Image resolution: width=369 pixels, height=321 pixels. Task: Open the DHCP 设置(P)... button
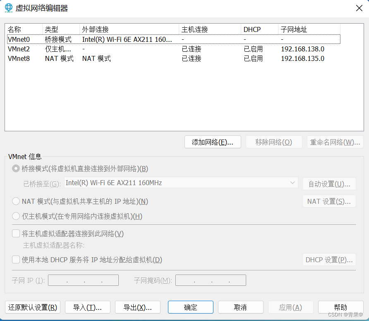point(329,260)
